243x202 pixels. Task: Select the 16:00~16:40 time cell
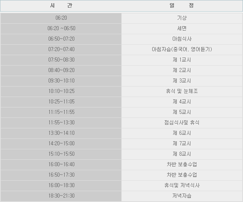click(61, 165)
